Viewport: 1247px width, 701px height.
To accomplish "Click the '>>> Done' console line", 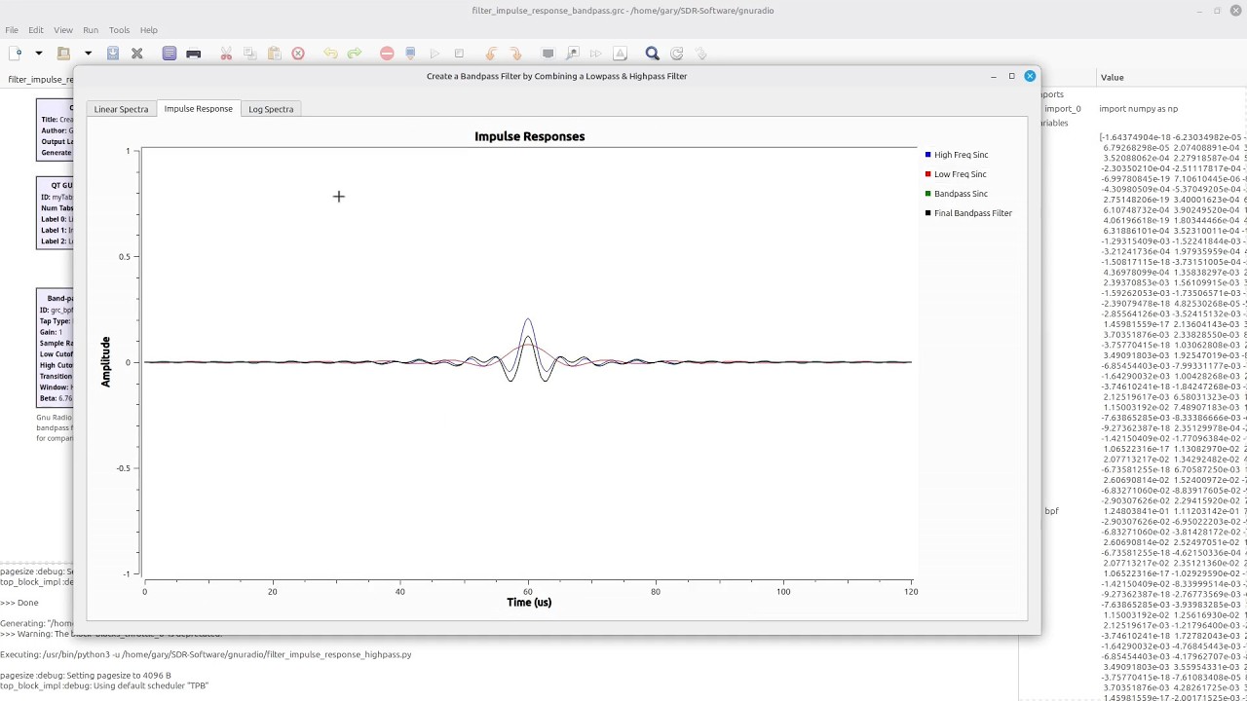I will coord(19,603).
